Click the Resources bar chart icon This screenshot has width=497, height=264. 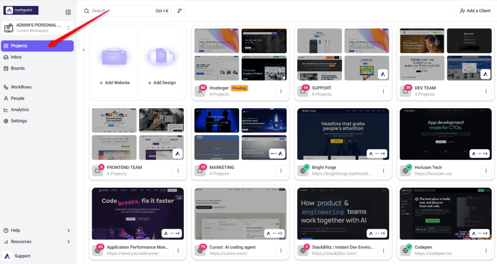pos(6,242)
